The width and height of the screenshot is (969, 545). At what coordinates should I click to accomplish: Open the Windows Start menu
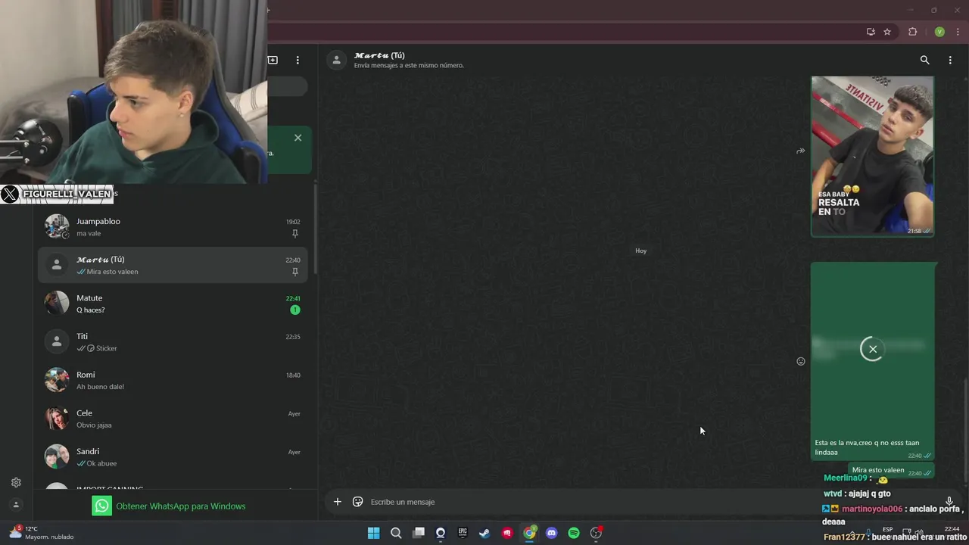[373, 533]
